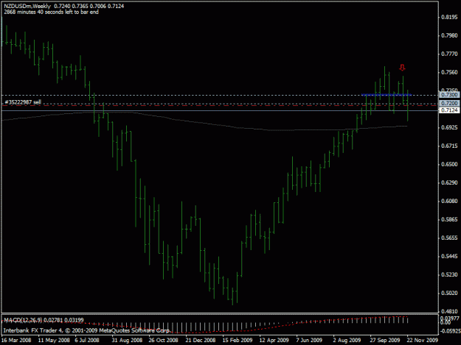Screen dimensions: 461x345
Task: Click the 0.6715 price scale value
Action: 449,146
